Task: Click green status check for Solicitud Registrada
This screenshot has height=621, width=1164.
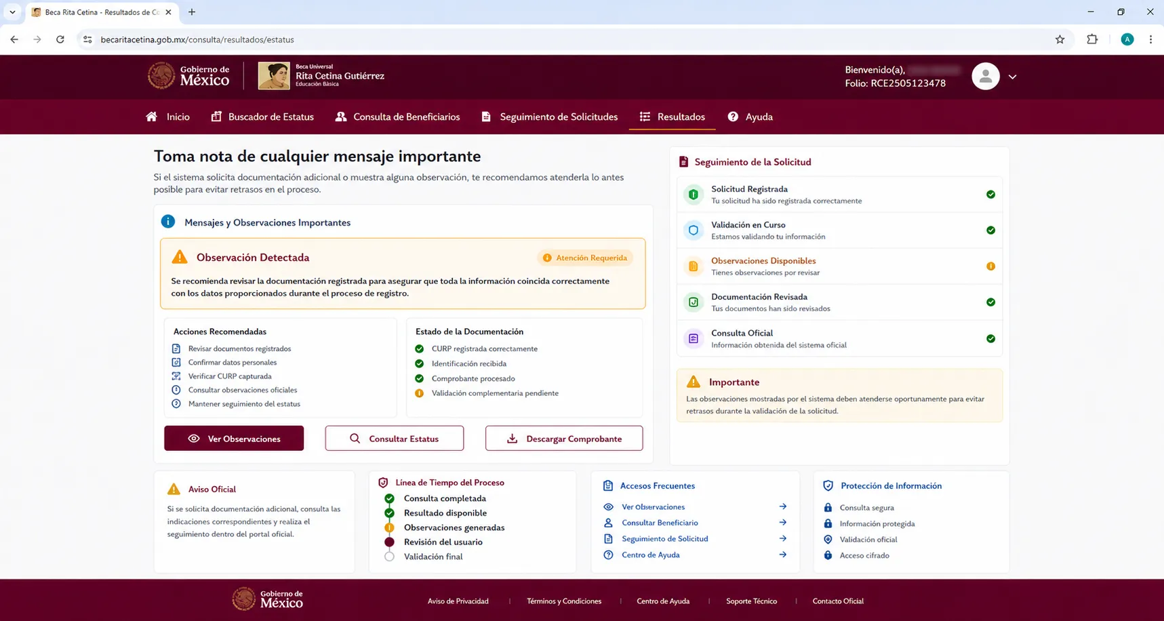Action: (990, 195)
